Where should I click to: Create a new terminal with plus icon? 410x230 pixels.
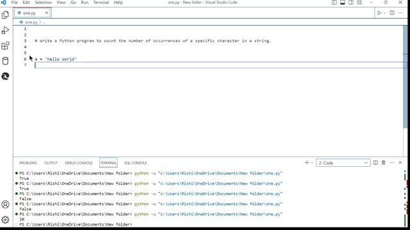[307, 162]
